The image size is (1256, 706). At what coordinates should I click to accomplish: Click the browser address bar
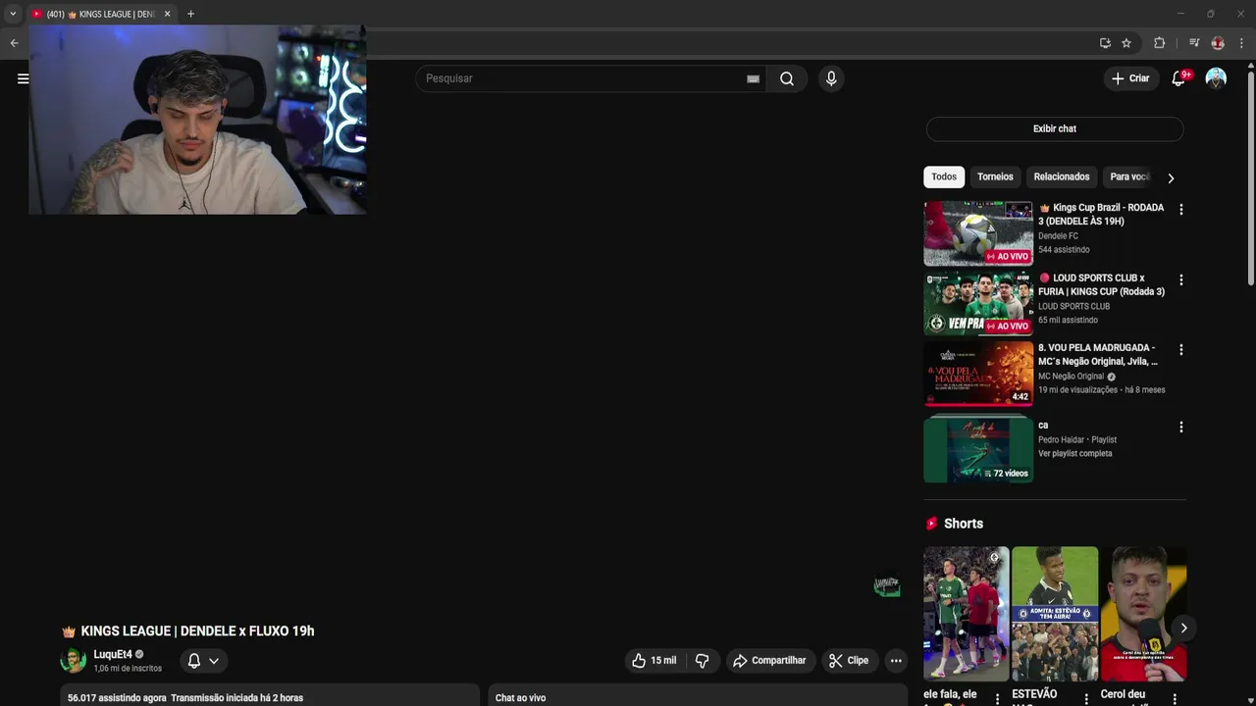click(726, 43)
